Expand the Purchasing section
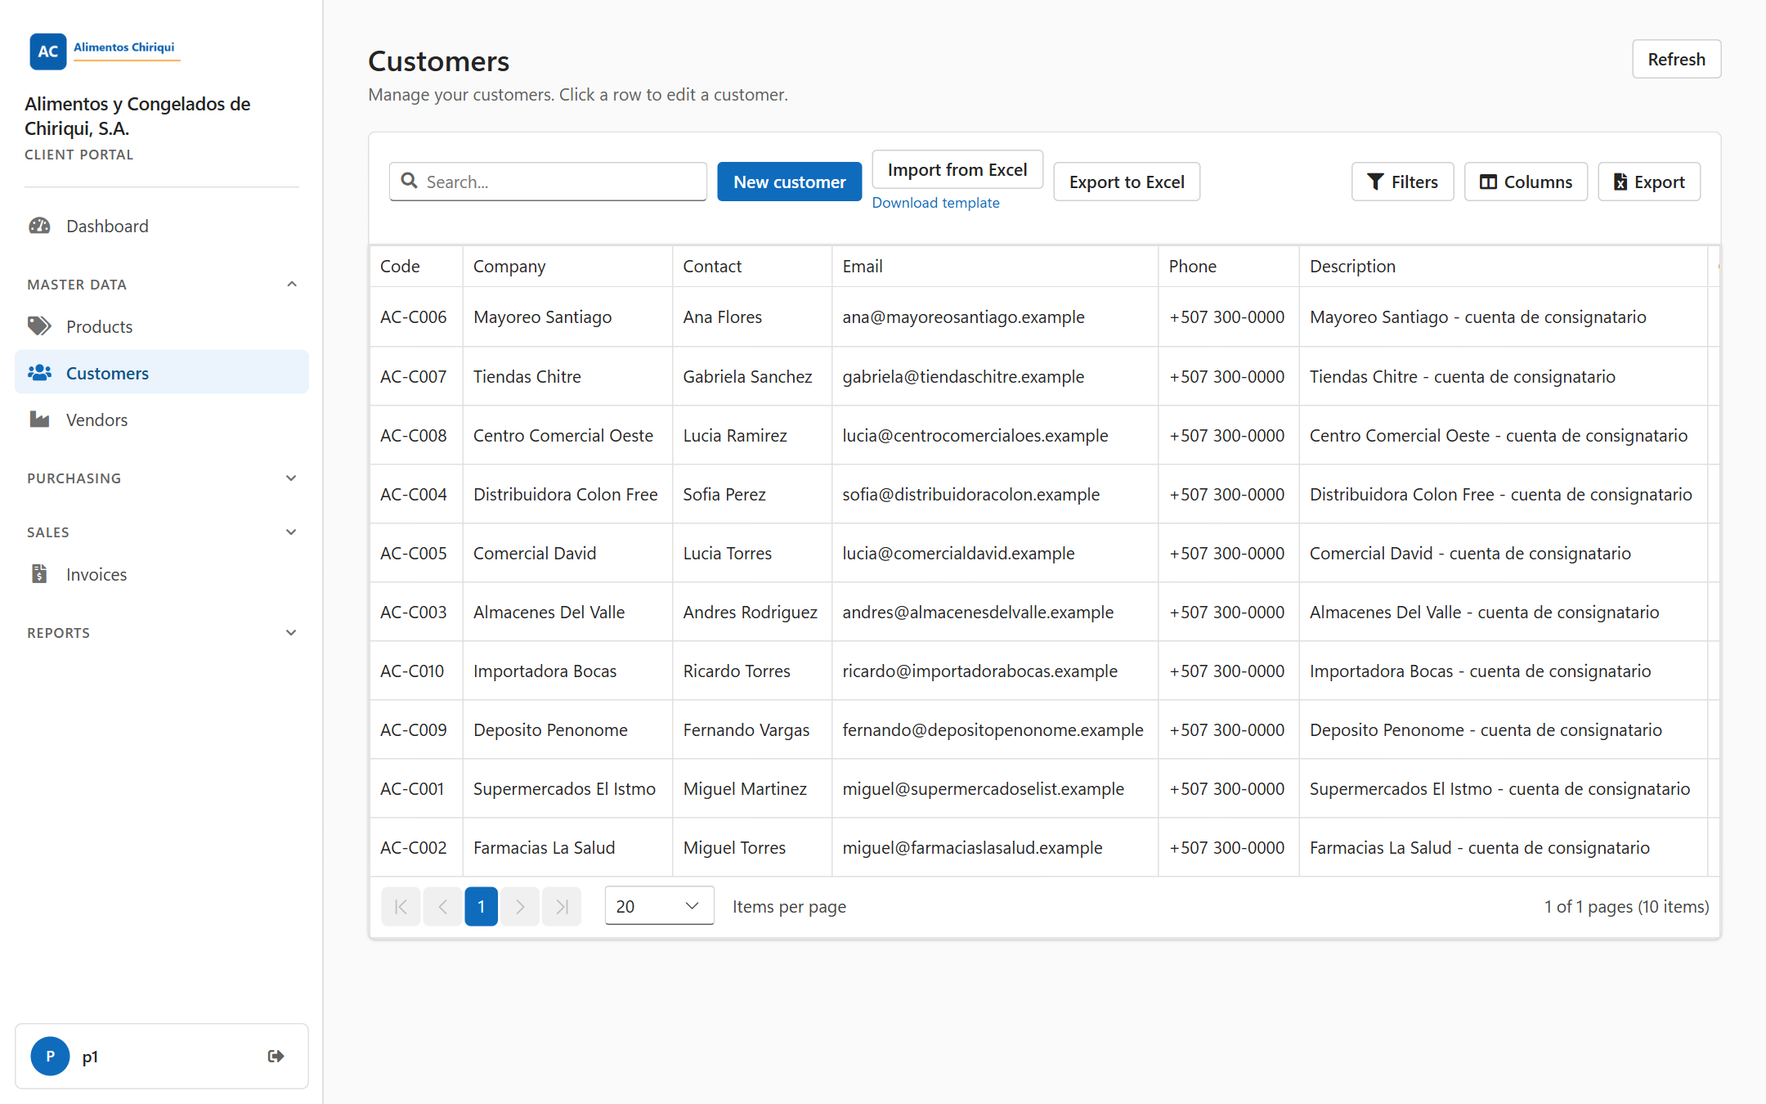This screenshot has height=1104, width=1766. point(162,478)
